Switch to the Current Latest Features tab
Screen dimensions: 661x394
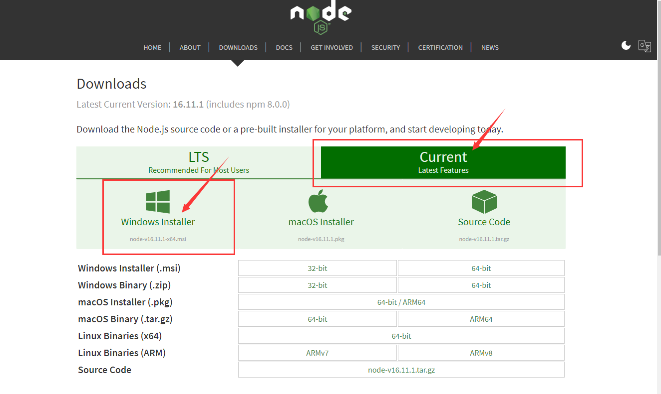point(443,162)
